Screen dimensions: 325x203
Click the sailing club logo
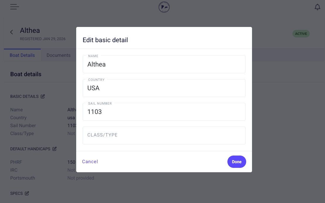tap(164, 7)
